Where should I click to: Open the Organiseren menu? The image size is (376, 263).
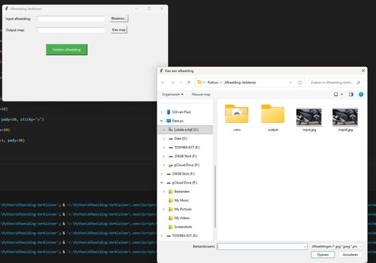click(172, 95)
